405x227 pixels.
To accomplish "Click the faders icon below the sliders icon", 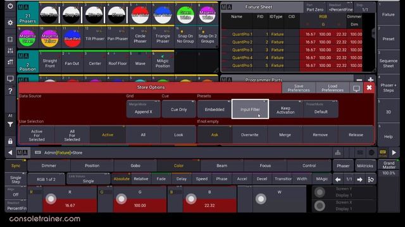I will [x=10, y=62].
